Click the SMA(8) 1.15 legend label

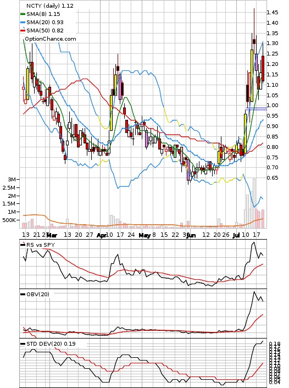[43, 14]
